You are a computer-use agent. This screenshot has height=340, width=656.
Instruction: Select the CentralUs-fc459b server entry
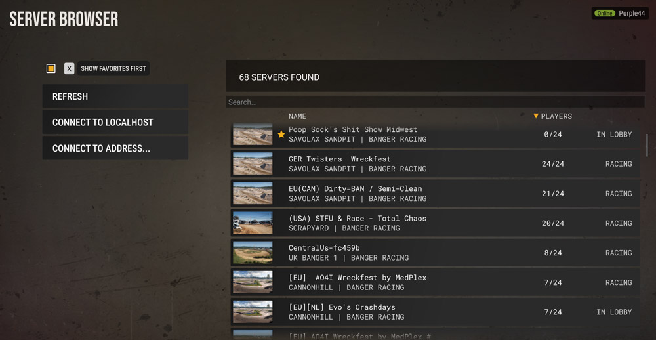tap(435, 253)
